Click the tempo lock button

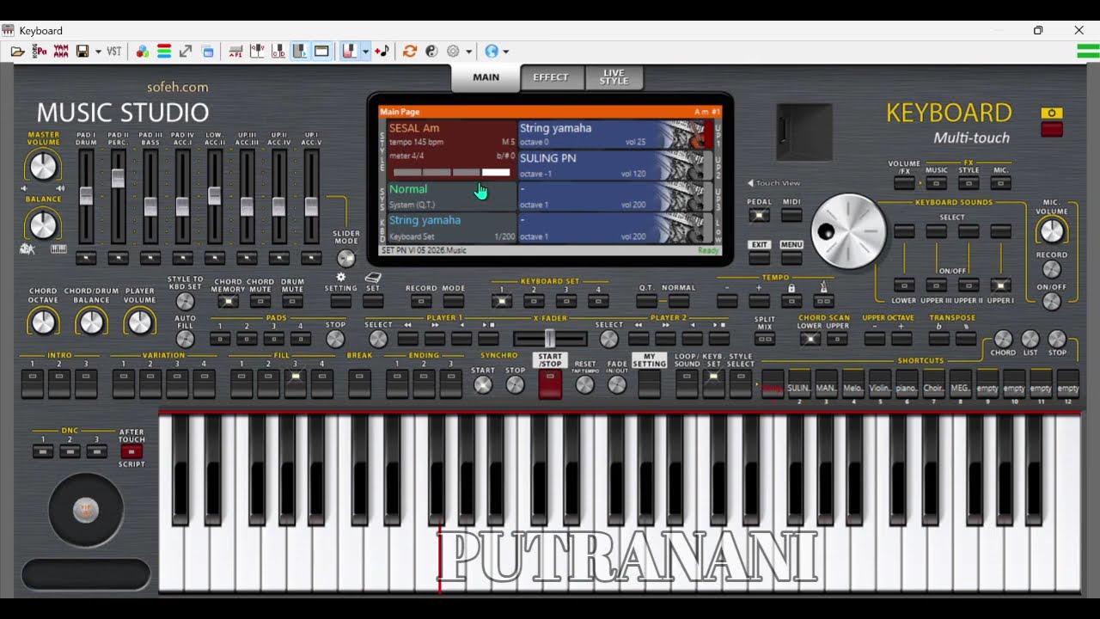[x=791, y=302]
